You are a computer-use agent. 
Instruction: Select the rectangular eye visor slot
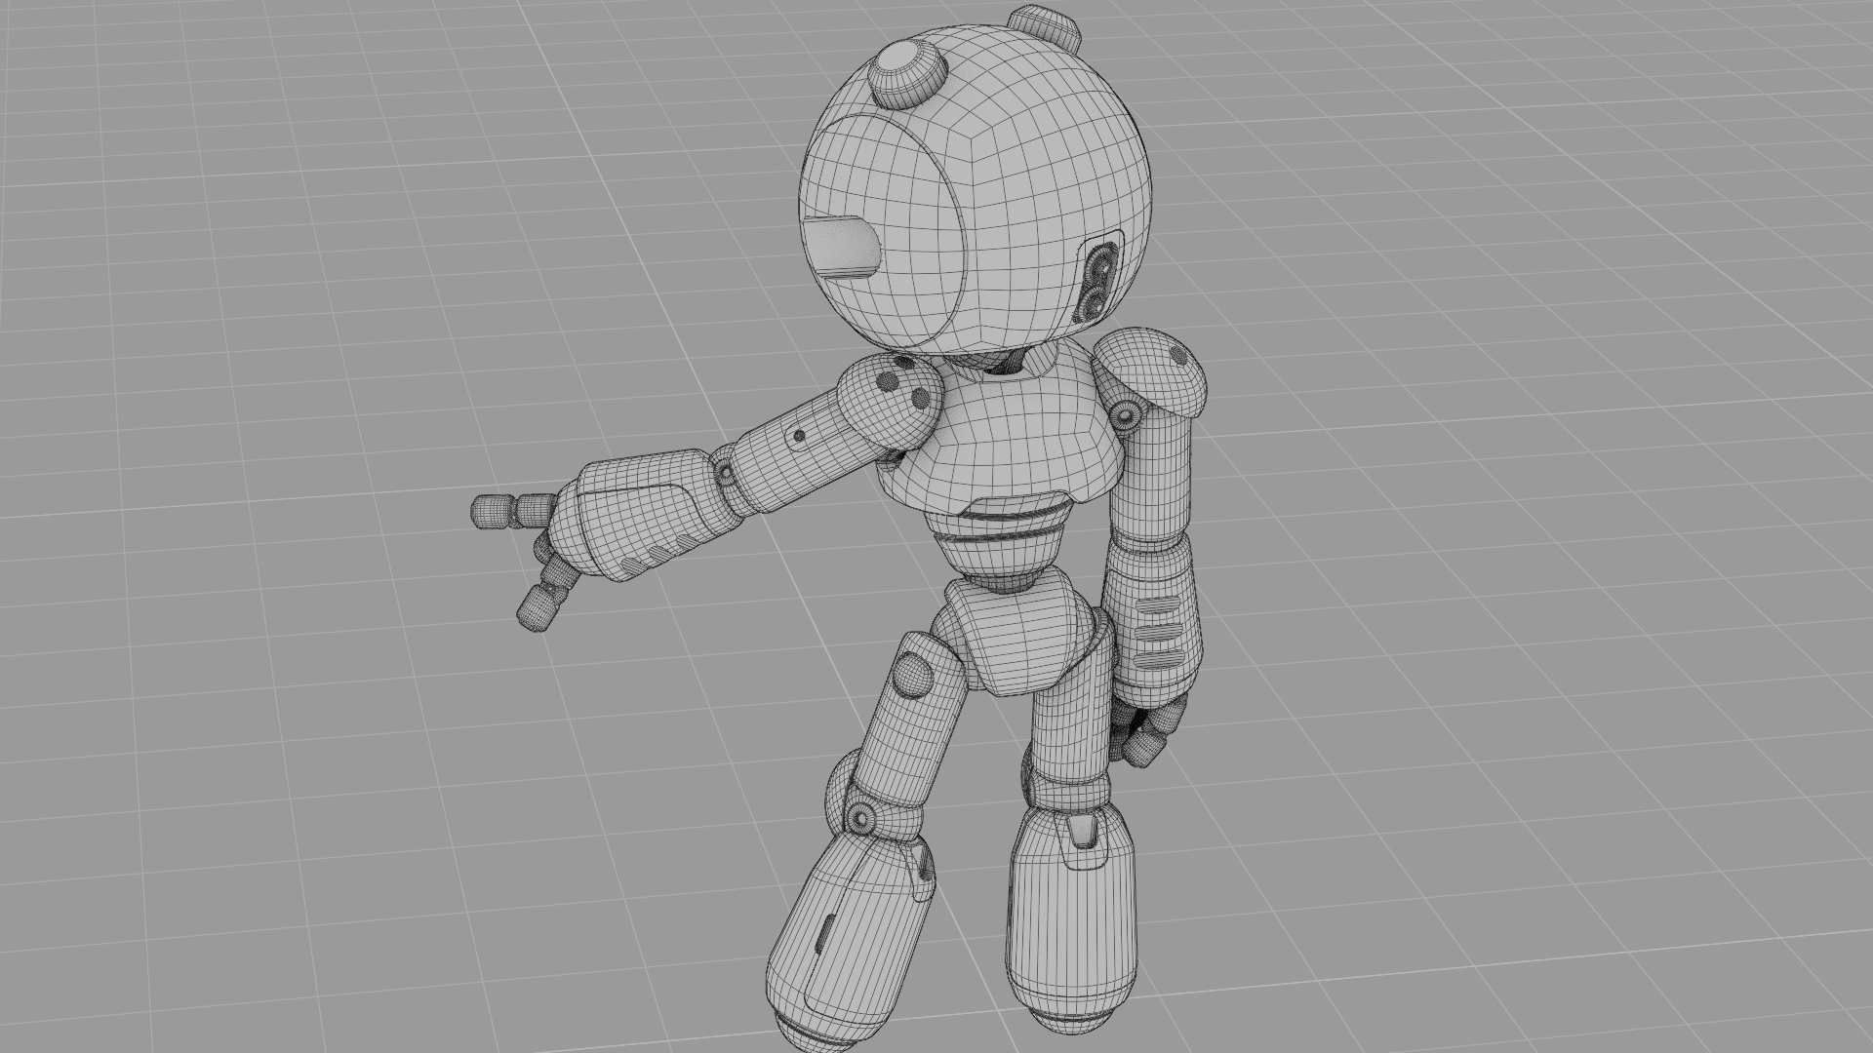[x=844, y=244]
